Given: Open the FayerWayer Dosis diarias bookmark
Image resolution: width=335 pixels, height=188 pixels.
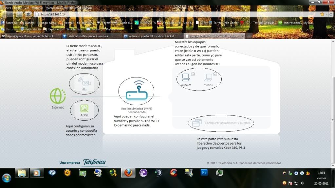Looking at the screenshot, I should (x=115, y=23).
